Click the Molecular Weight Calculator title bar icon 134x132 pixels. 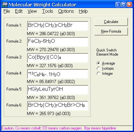coord(5,5)
